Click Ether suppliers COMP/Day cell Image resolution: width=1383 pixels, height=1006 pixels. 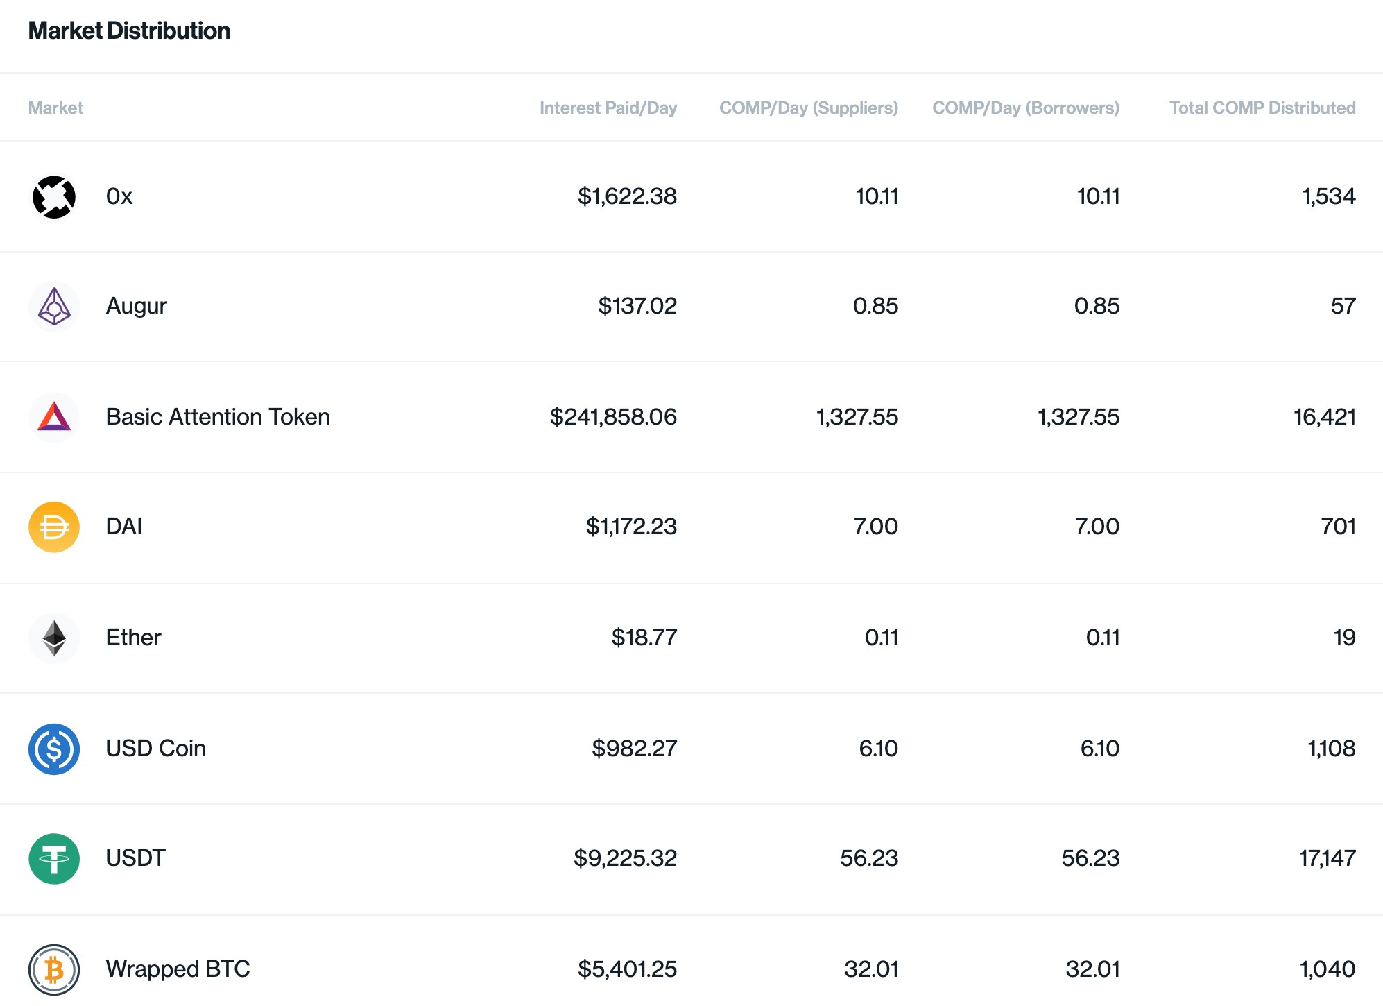pyautogui.click(x=882, y=637)
